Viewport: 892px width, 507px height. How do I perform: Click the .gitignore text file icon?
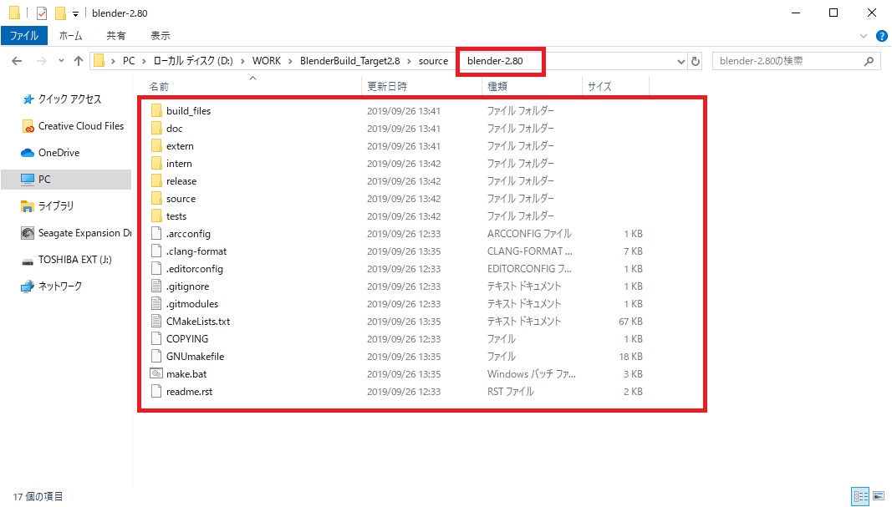pos(156,286)
